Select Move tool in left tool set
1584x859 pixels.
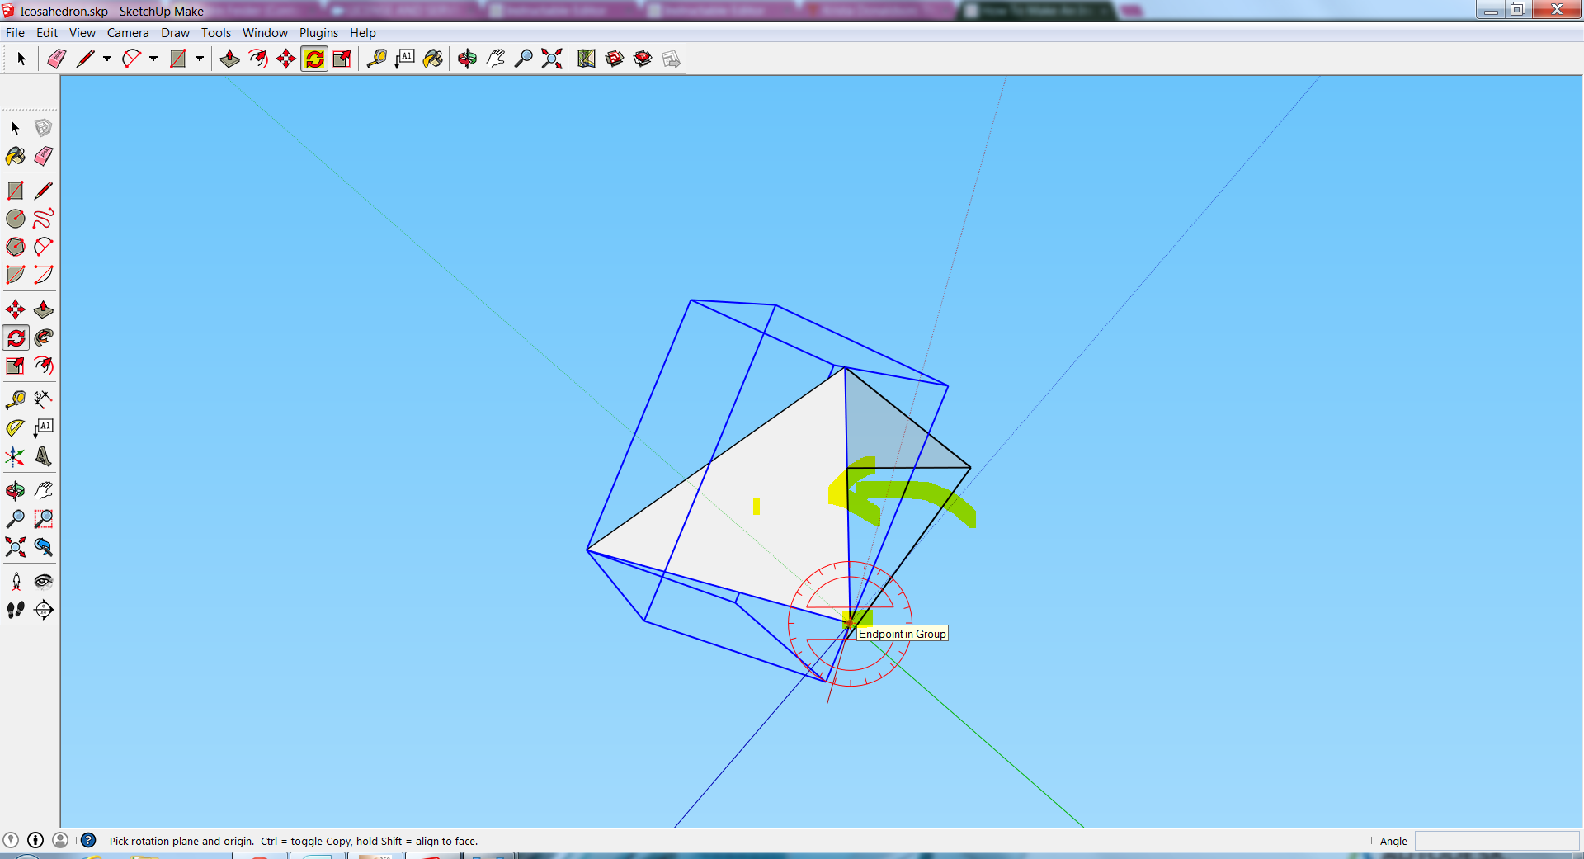coord(16,309)
